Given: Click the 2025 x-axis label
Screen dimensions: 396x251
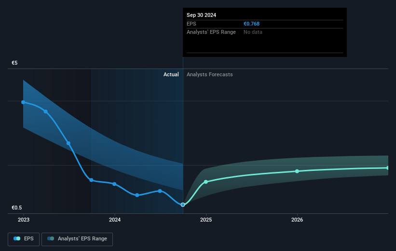Looking at the screenshot, I should [206, 220].
